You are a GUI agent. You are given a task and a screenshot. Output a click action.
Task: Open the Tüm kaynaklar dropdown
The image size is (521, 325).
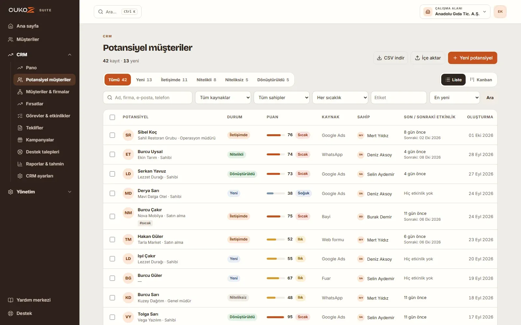click(x=223, y=97)
